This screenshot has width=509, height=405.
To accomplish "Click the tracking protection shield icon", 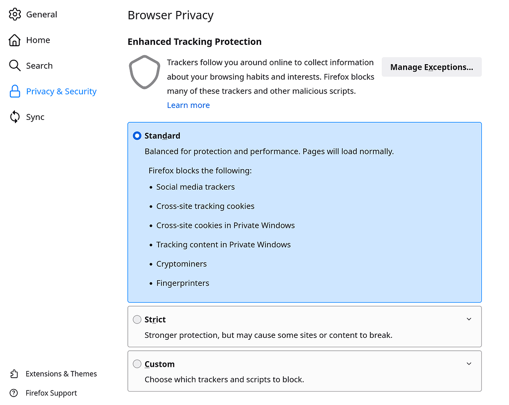I will click(144, 73).
